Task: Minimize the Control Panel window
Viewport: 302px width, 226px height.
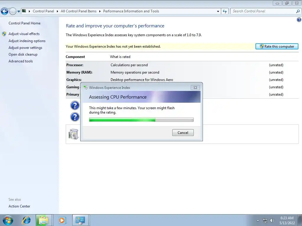Action: (277, 3)
